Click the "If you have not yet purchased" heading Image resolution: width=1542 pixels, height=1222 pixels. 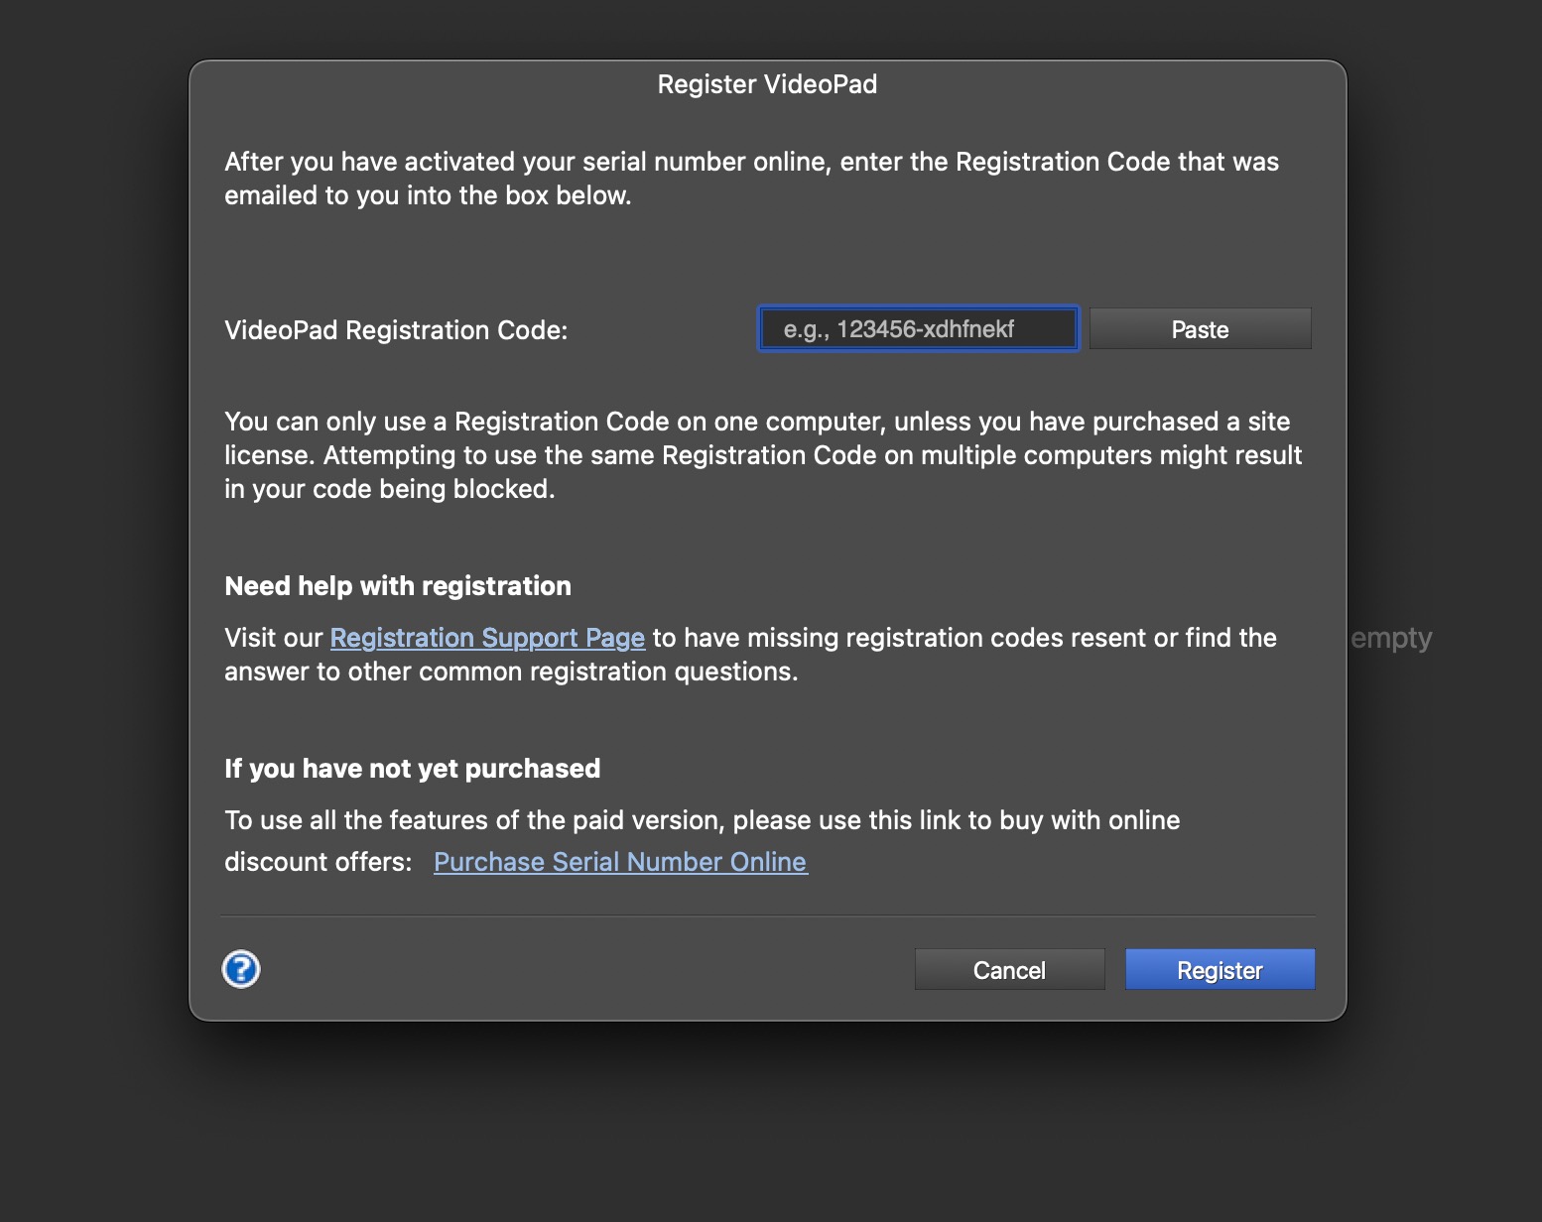[412, 769]
